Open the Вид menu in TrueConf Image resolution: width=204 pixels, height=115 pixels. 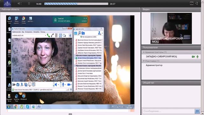(x=23, y=32)
